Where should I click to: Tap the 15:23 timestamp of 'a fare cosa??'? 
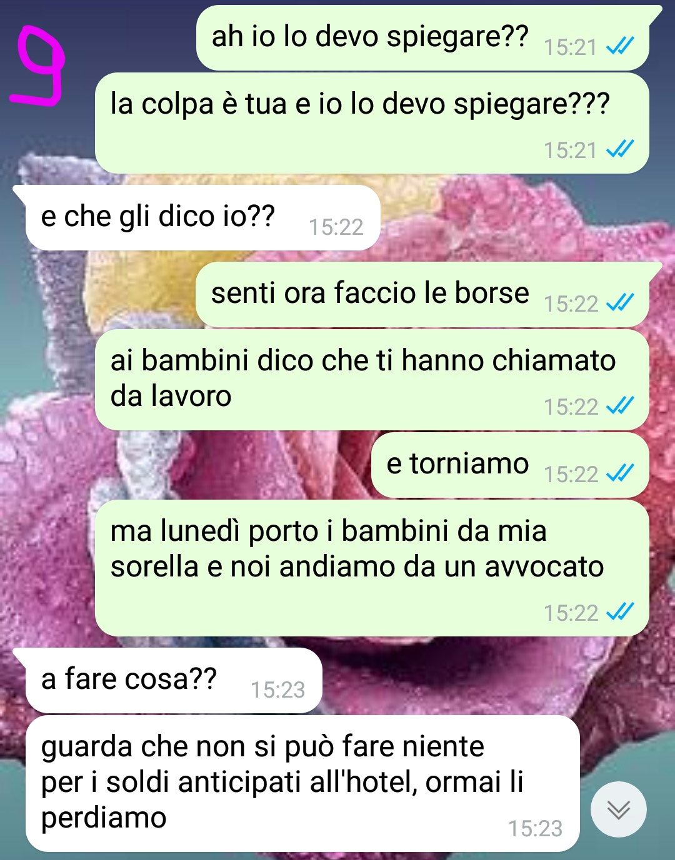point(277,689)
